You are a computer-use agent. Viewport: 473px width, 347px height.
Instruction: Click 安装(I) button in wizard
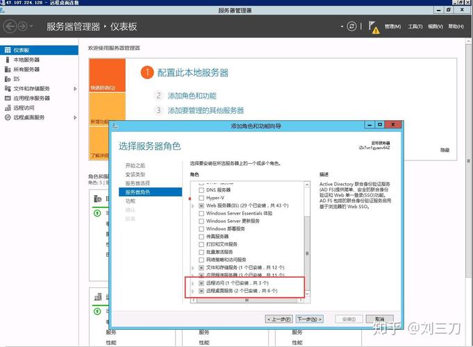[x=349, y=319]
